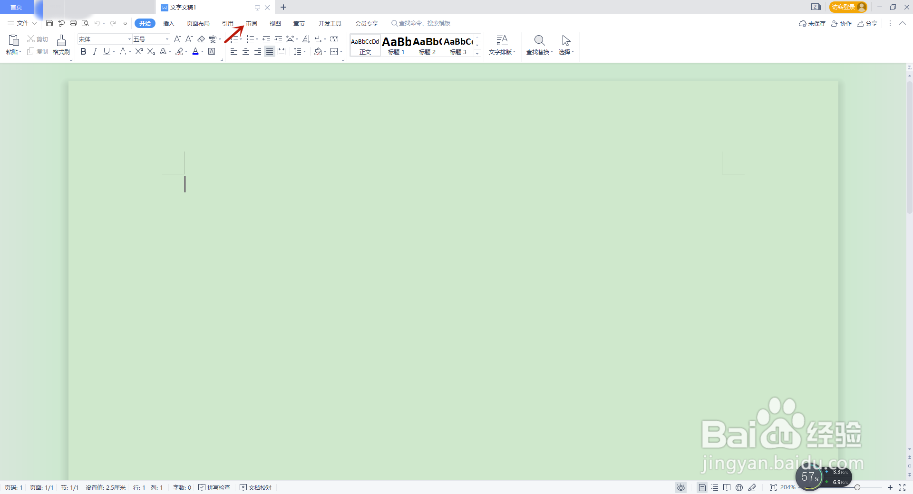Click the Sort (A-Z) icon
Viewport: 913px width, 494px height.
(x=306, y=39)
